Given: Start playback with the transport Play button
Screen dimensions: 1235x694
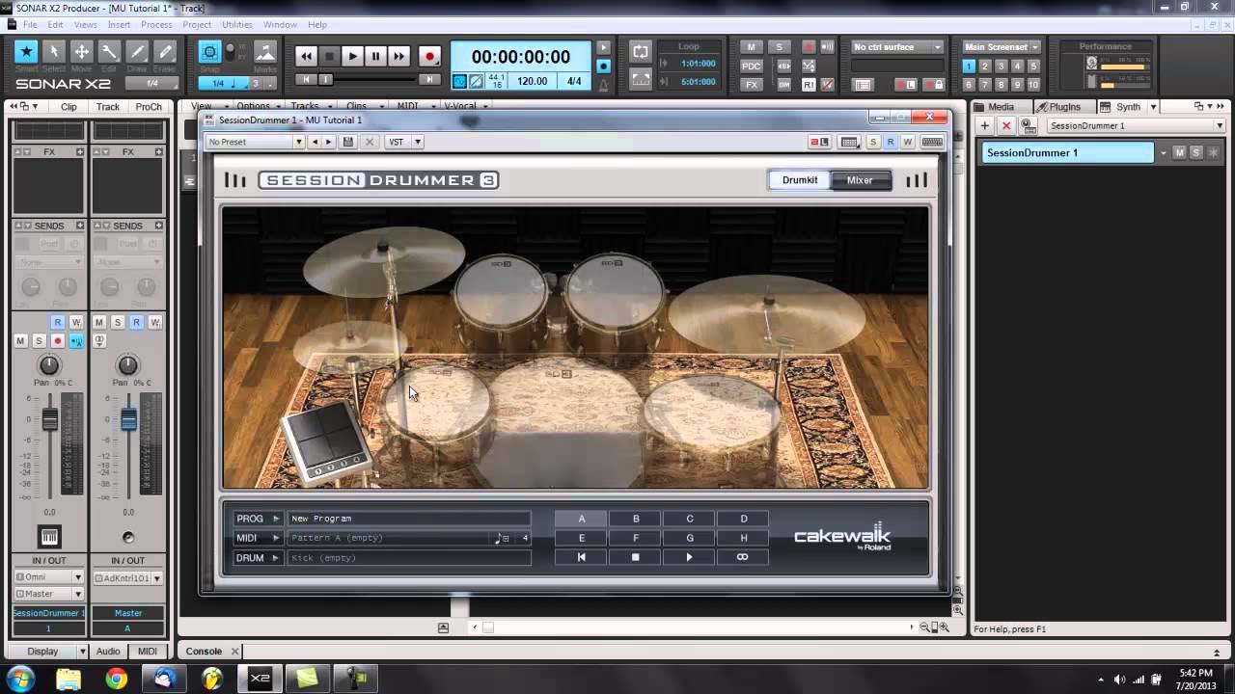Looking at the screenshot, I should click(x=352, y=57).
